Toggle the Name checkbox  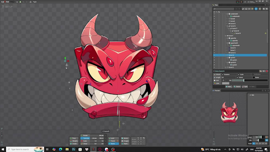click(254, 77)
